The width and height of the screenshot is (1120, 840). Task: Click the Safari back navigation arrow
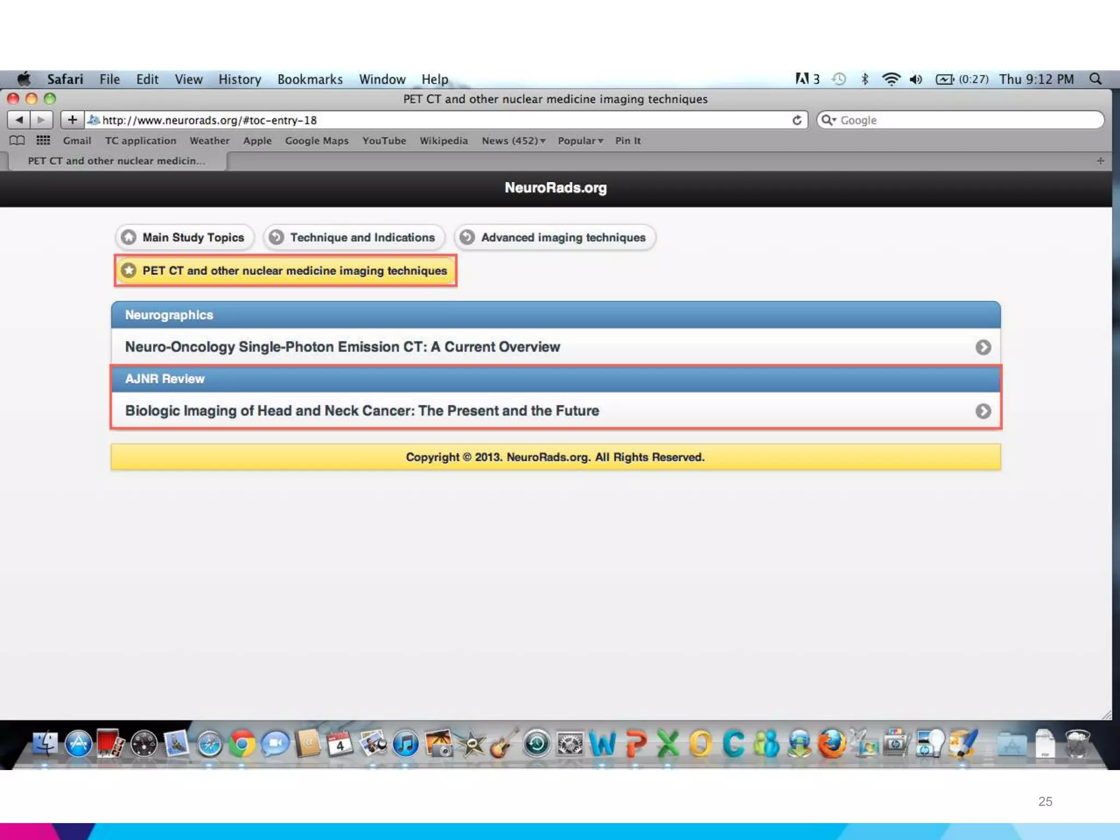(19, 120)
